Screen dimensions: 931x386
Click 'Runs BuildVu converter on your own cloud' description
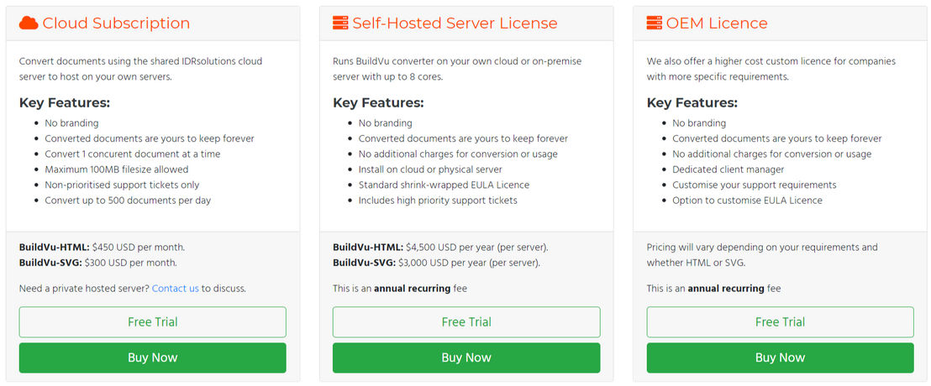tap(457, 69)
